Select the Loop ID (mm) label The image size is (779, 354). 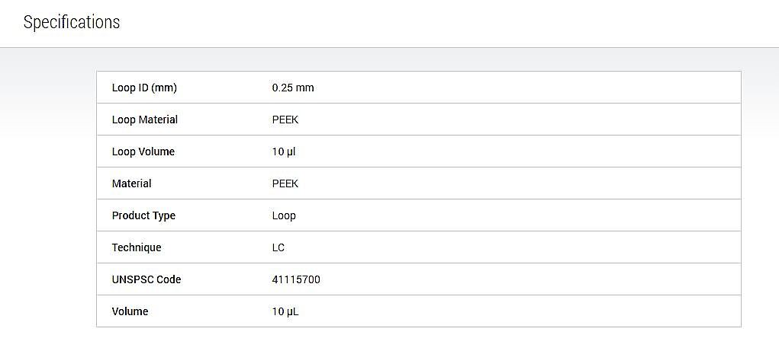[x=144, y=88]
